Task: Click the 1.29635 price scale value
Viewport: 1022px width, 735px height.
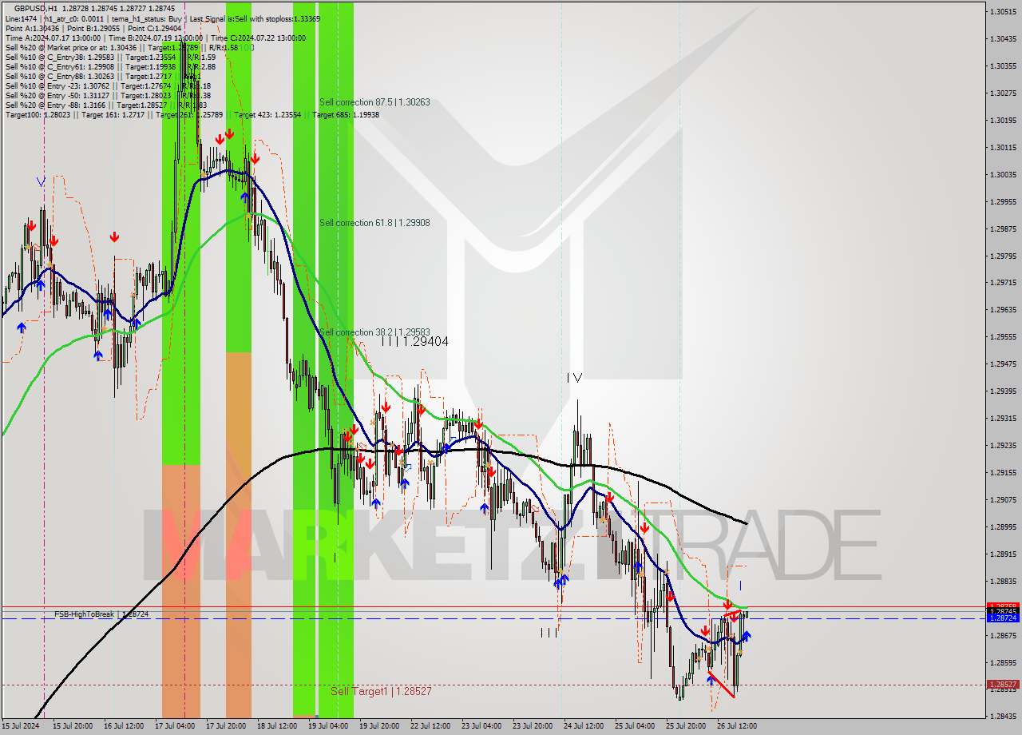Action: tap(1002, 309)
